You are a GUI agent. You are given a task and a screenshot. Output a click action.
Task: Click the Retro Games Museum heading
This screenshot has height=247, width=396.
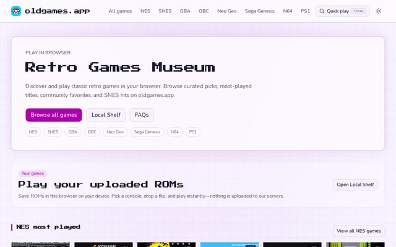tap(120, 67)
